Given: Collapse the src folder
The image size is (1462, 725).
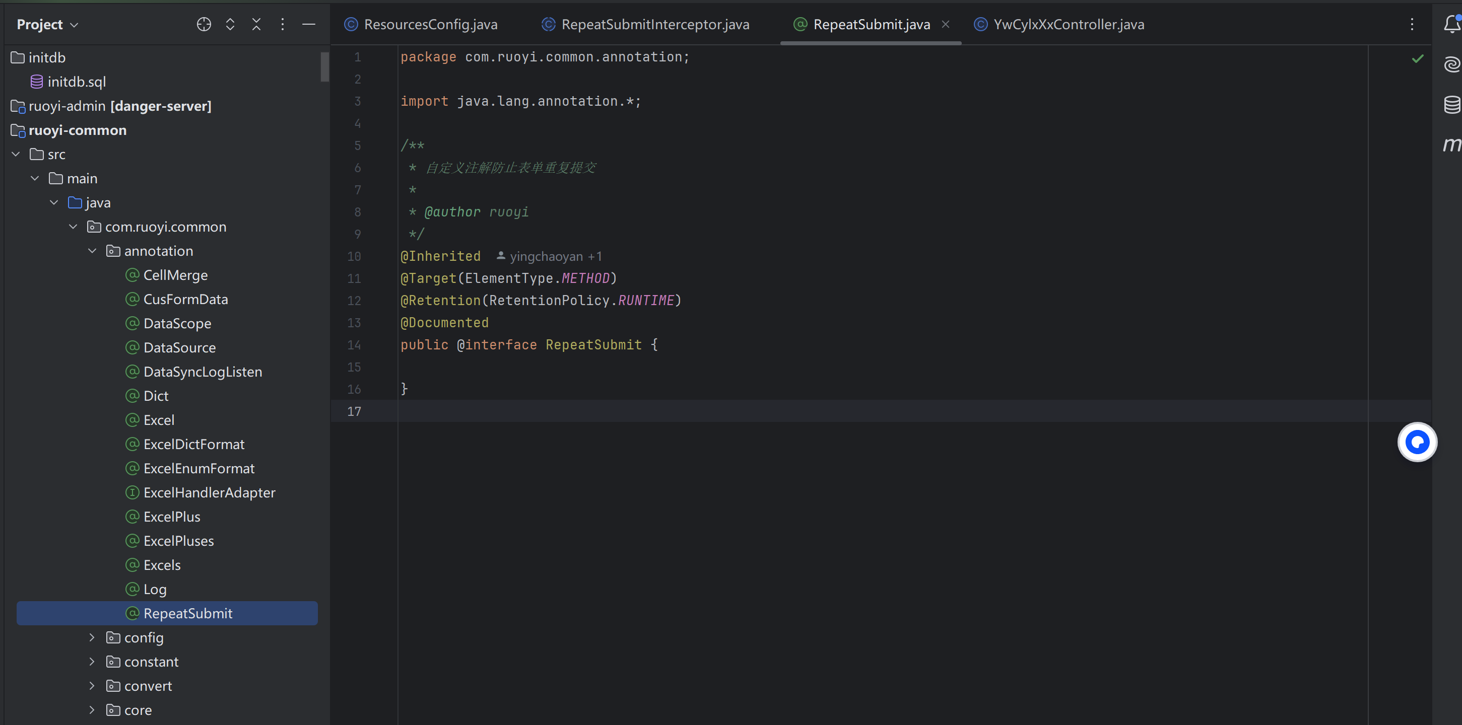Looking at the screenshot, I should pos(16,154).
